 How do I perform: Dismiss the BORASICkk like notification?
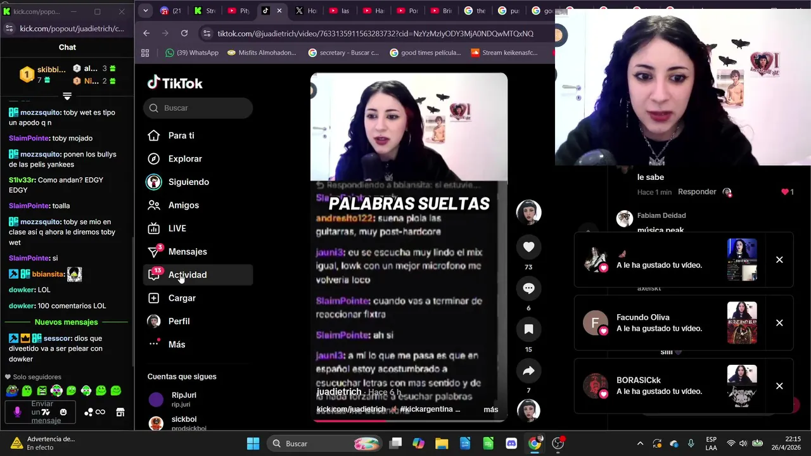tap(779, 386)
